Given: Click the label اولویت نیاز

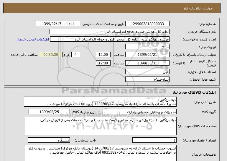Looking at the screenshot, I should (207, 47).
